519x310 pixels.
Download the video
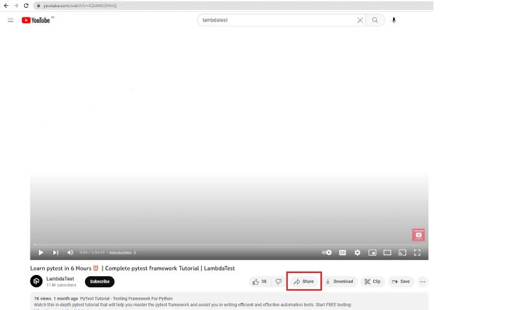339,281
